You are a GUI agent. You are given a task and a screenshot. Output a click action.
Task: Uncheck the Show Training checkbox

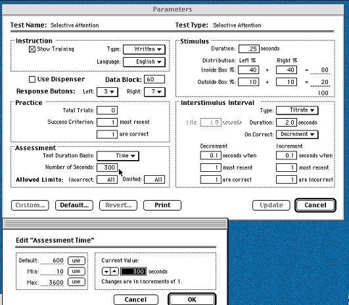point(32,49)
